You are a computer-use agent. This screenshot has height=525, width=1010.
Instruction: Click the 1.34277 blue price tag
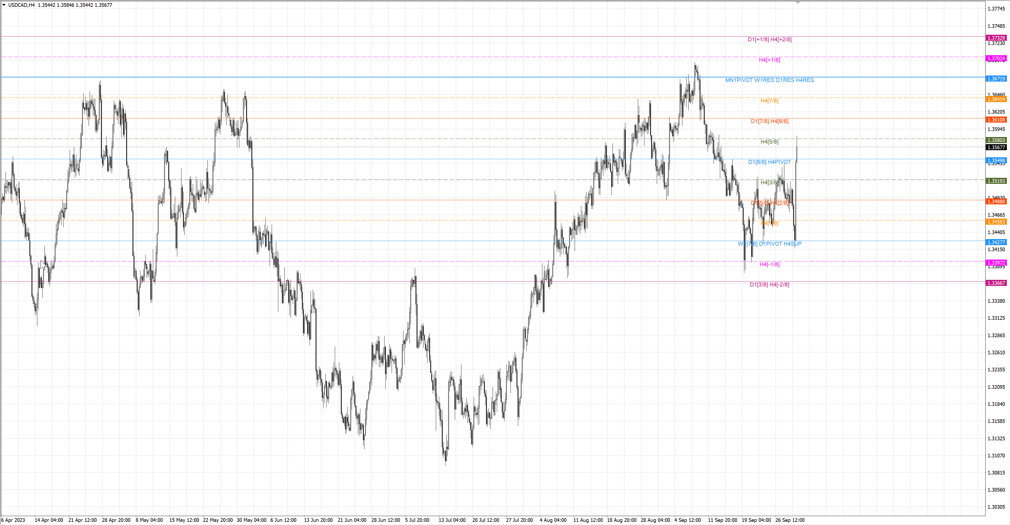996,242
